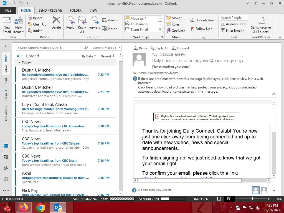Delete the selected message
The image size is (284, 213).
click(x=56, y=23)
